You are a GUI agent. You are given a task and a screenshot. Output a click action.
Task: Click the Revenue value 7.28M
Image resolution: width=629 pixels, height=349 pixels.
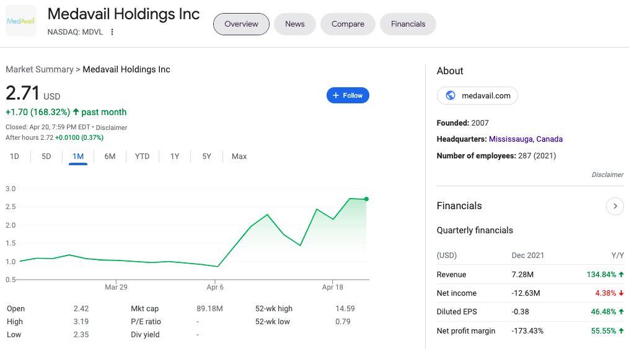pos(522,275)
